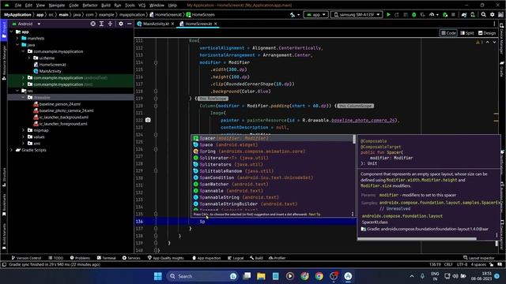Click the documentation popup horizontal scrollbar
Screen dimensions: 506x284
pos(417,238)
